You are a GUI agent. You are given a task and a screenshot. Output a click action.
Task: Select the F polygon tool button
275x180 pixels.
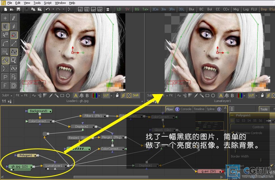(5, 86)
